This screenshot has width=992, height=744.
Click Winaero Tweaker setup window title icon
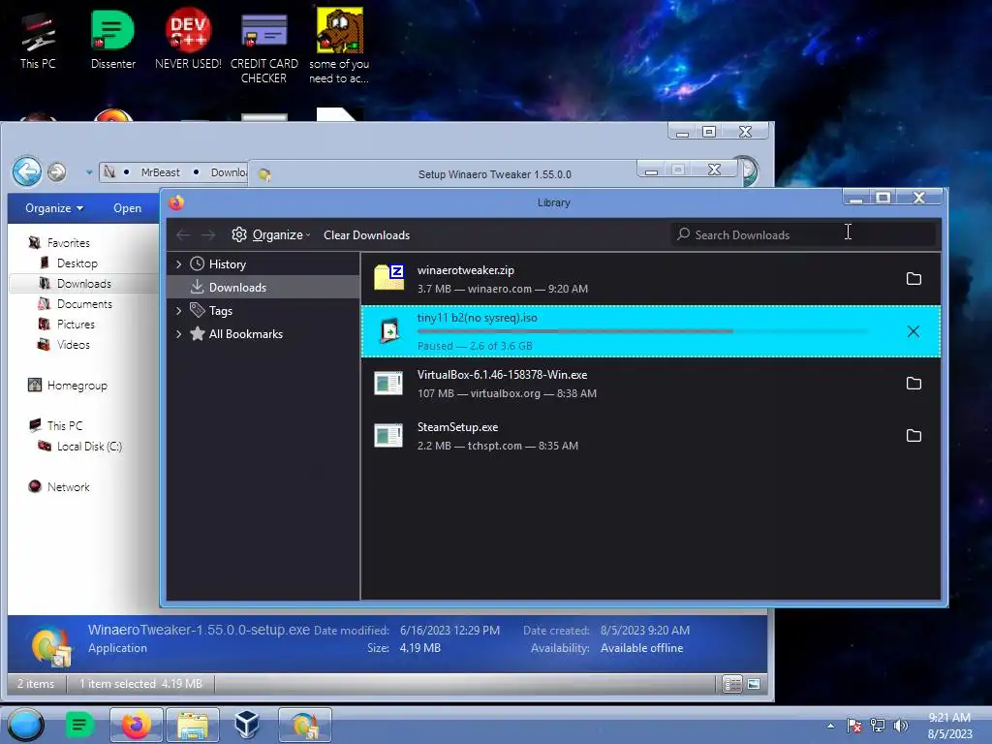(x=264, y=174)
